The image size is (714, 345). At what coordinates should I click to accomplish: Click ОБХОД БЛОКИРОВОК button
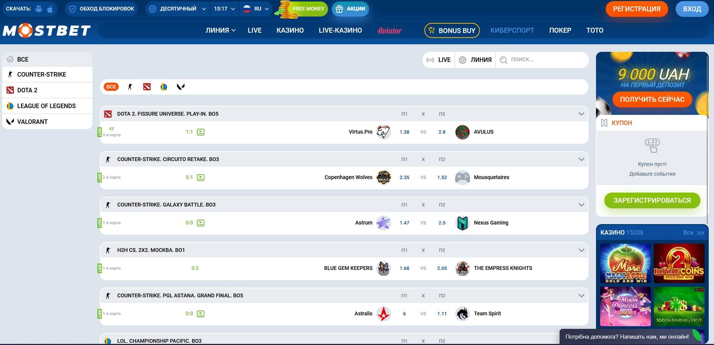coord(101,9)
